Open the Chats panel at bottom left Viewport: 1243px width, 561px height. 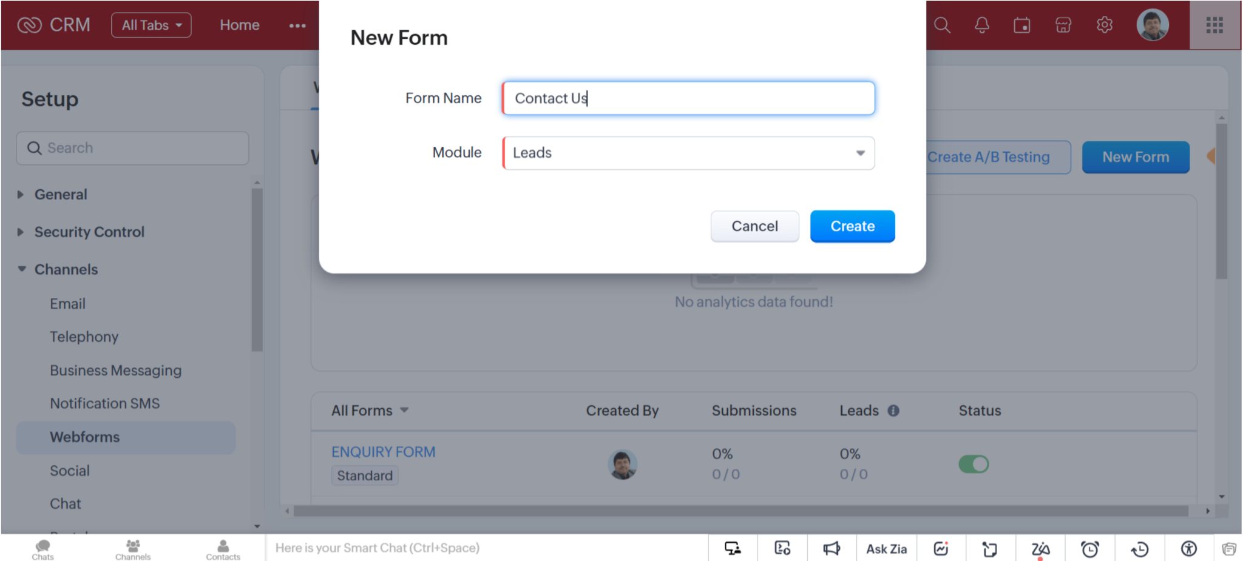click(42, 548)
